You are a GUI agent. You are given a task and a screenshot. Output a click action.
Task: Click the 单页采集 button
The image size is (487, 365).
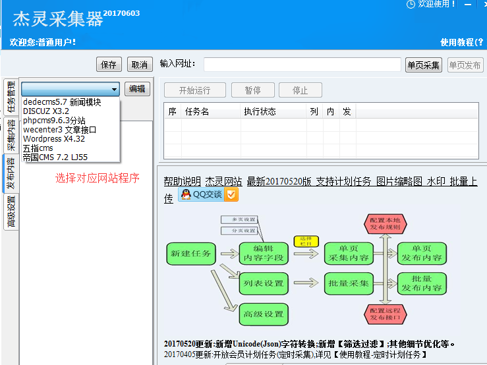click(x=423, y=65)
